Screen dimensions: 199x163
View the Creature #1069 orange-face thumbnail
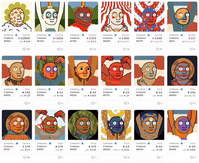click(83, 71)
